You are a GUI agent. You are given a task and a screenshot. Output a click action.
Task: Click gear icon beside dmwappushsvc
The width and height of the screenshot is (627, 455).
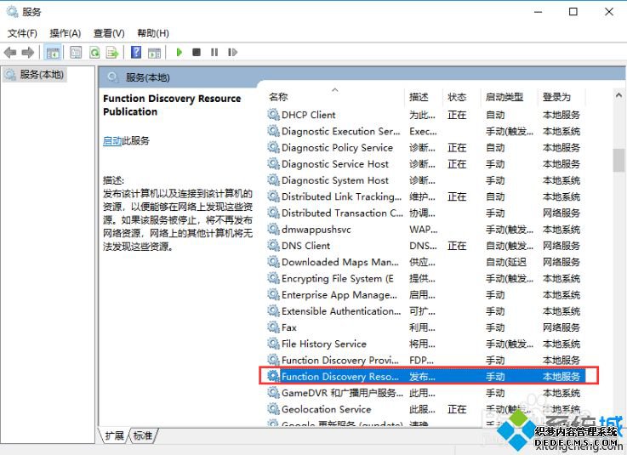click(x=273, y=230)
